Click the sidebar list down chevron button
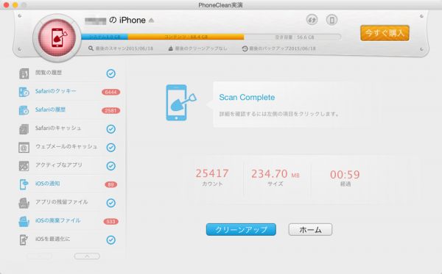The width and height of the screenshot is (442, 274). [x=40, y=256]
